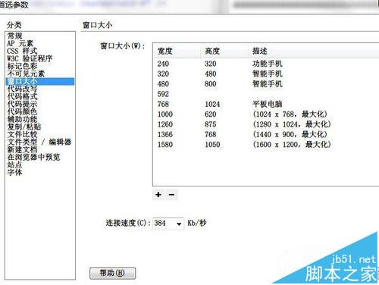Select the 不可见元素 category
379x285 pixels.
click(26, 74)
